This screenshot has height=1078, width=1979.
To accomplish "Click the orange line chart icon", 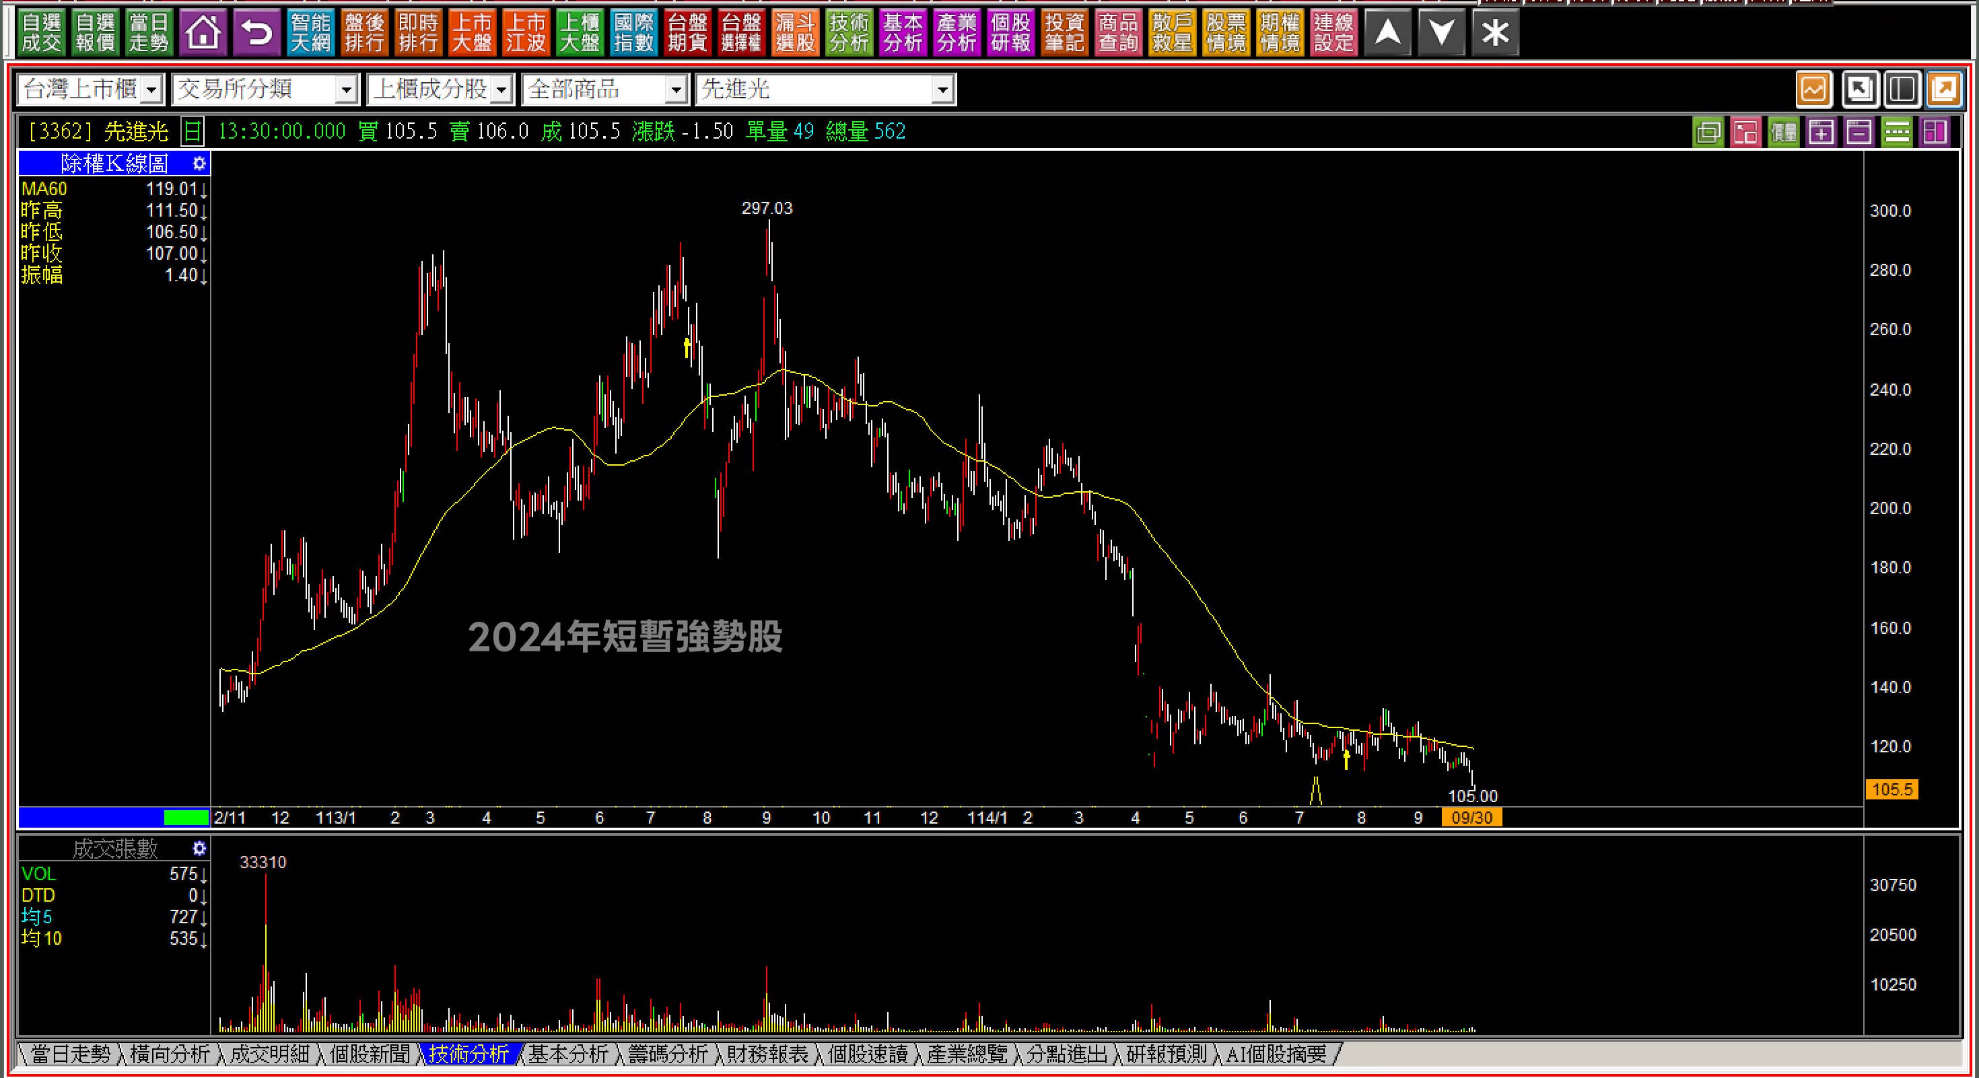I will pyautogui.click(x=1814, y=90).
